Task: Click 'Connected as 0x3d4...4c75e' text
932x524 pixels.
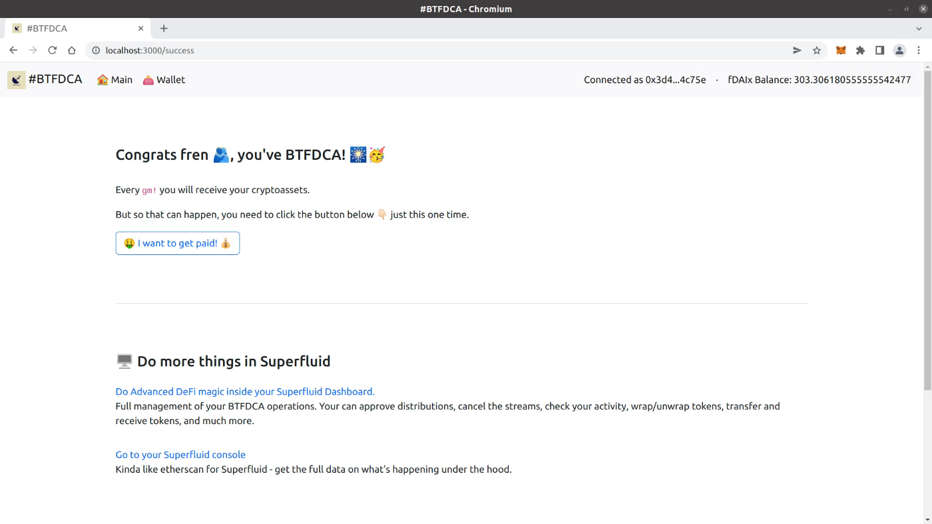Action: pos(645,80)
